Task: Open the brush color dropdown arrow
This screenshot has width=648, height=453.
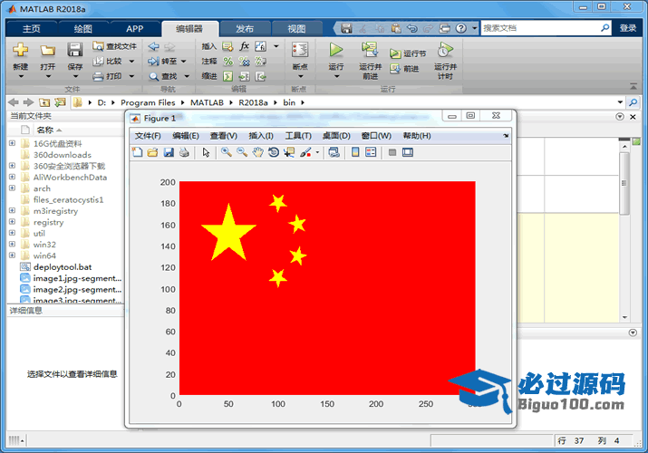Action: coord(317,152)
